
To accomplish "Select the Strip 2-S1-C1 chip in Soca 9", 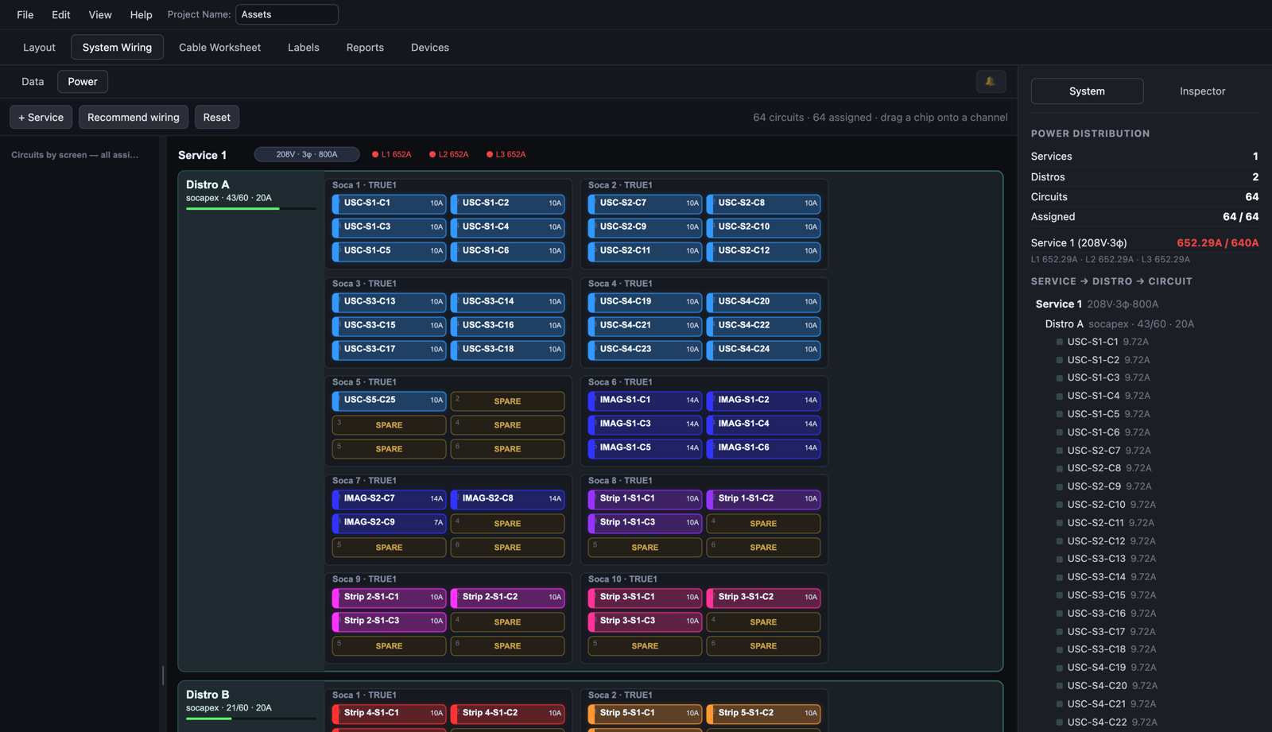I will tap(389, 598).
